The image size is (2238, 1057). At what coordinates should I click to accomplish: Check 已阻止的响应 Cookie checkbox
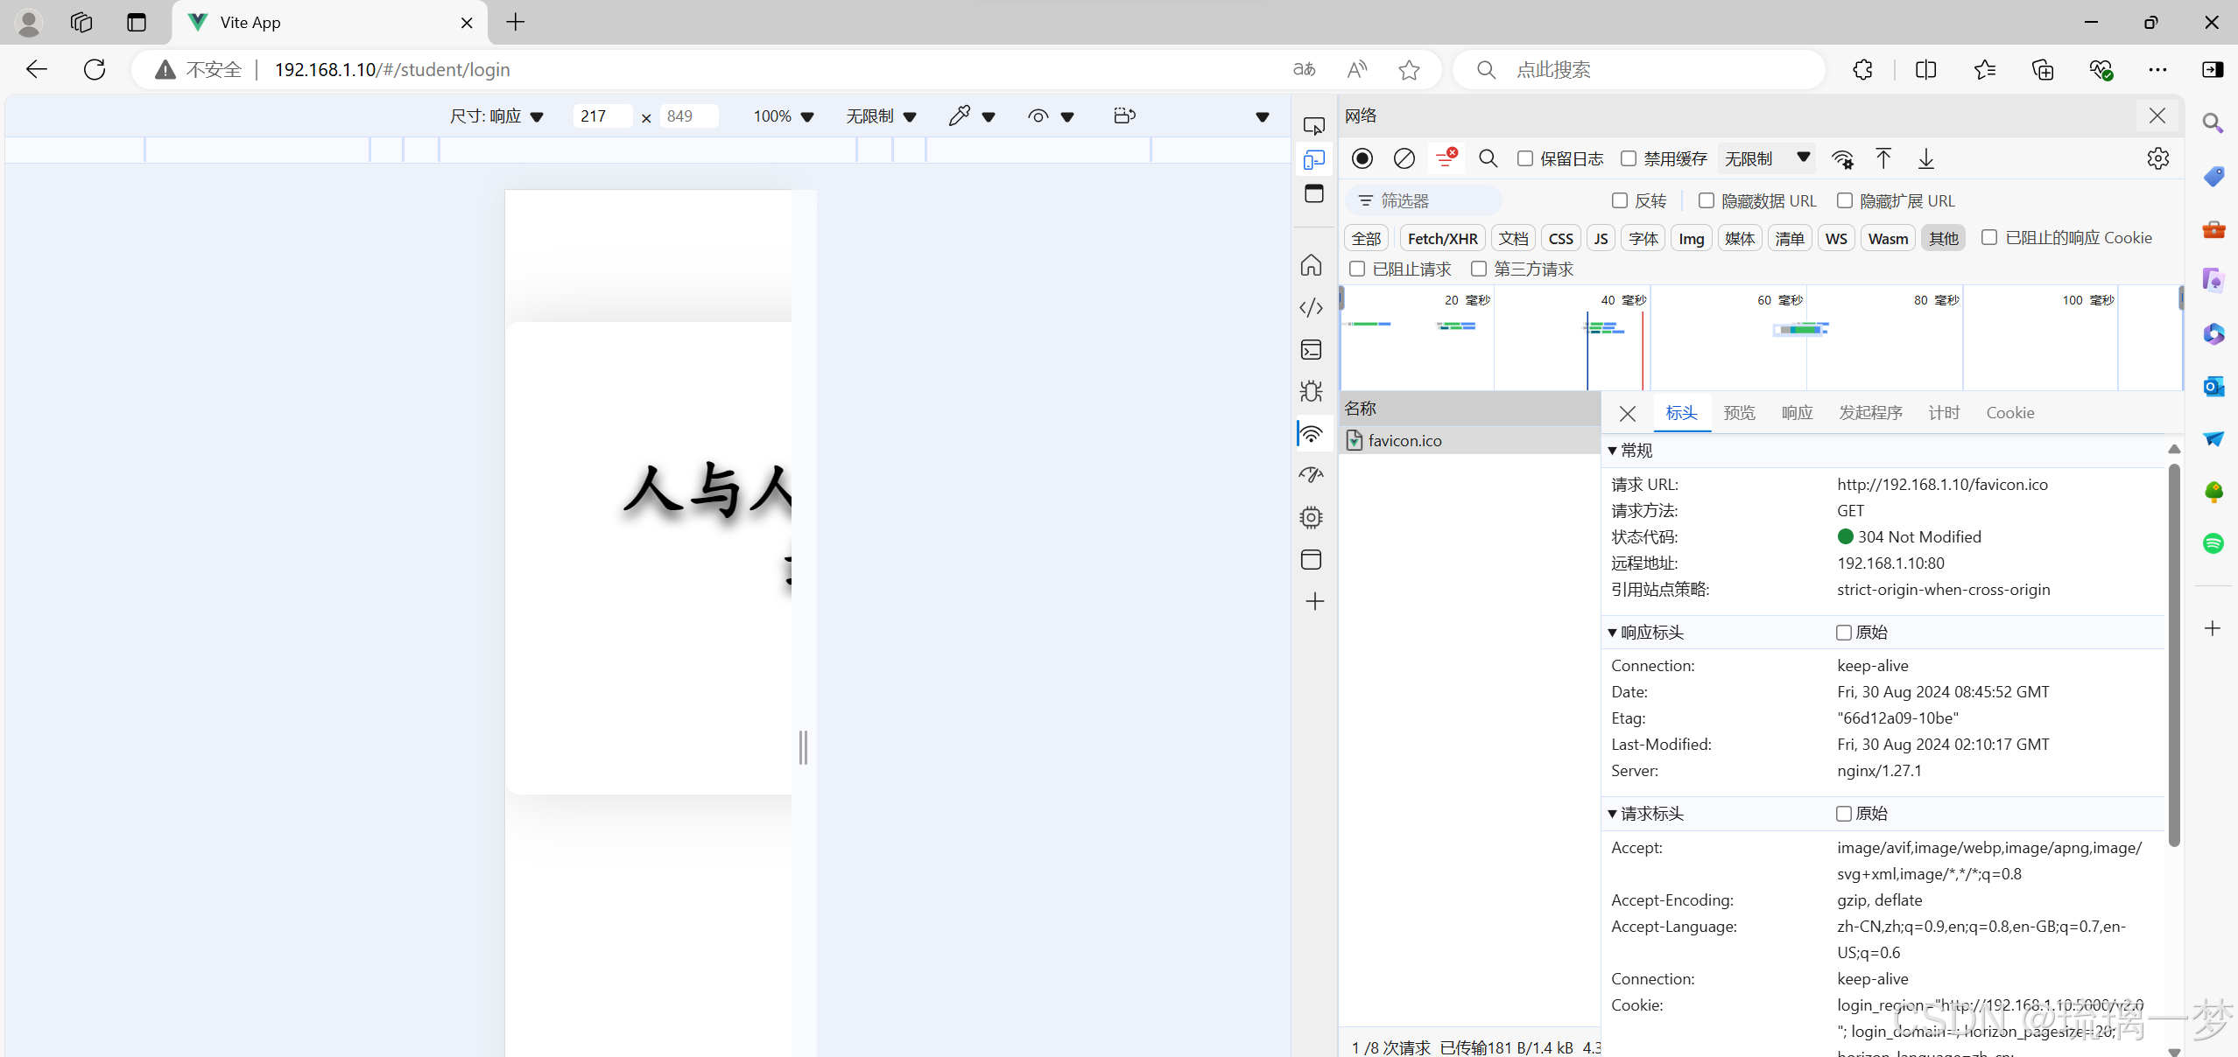click(1989, 237)
